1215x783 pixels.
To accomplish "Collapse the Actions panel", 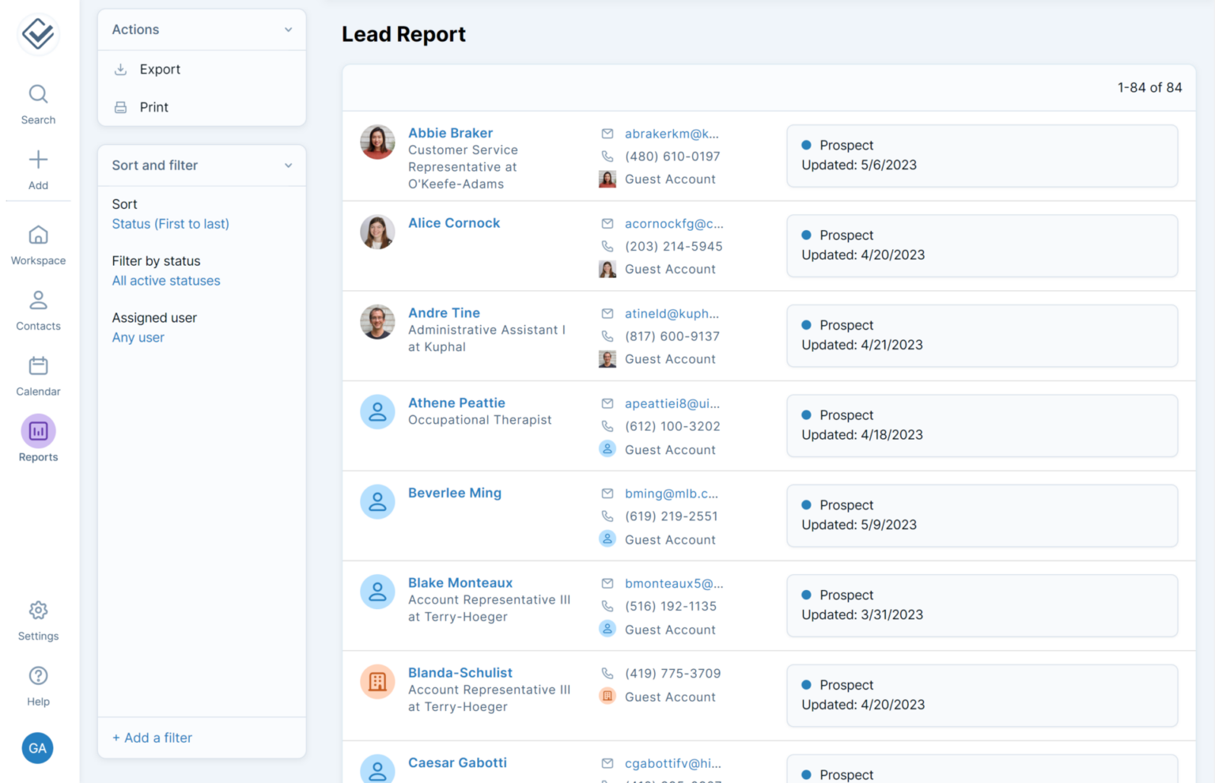I will click(x=288, y=29).
